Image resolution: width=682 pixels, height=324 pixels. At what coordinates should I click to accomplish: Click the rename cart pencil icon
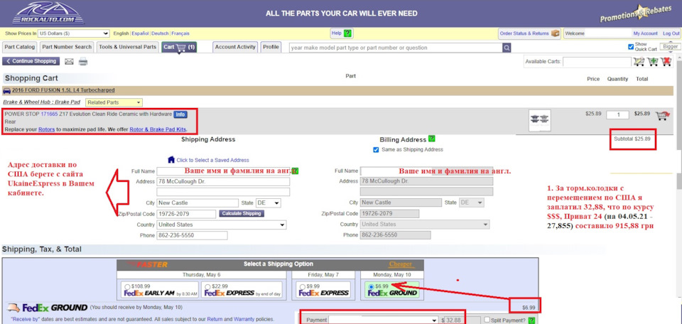(639, 62)
